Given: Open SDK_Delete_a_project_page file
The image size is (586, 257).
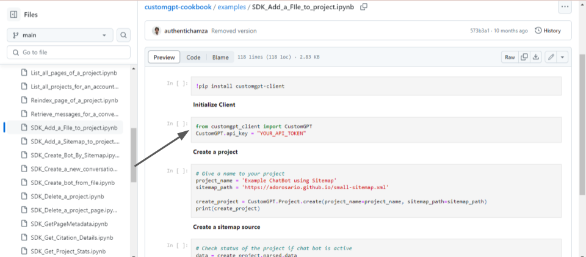Looking at the screenshot, I should click(74, 211).
